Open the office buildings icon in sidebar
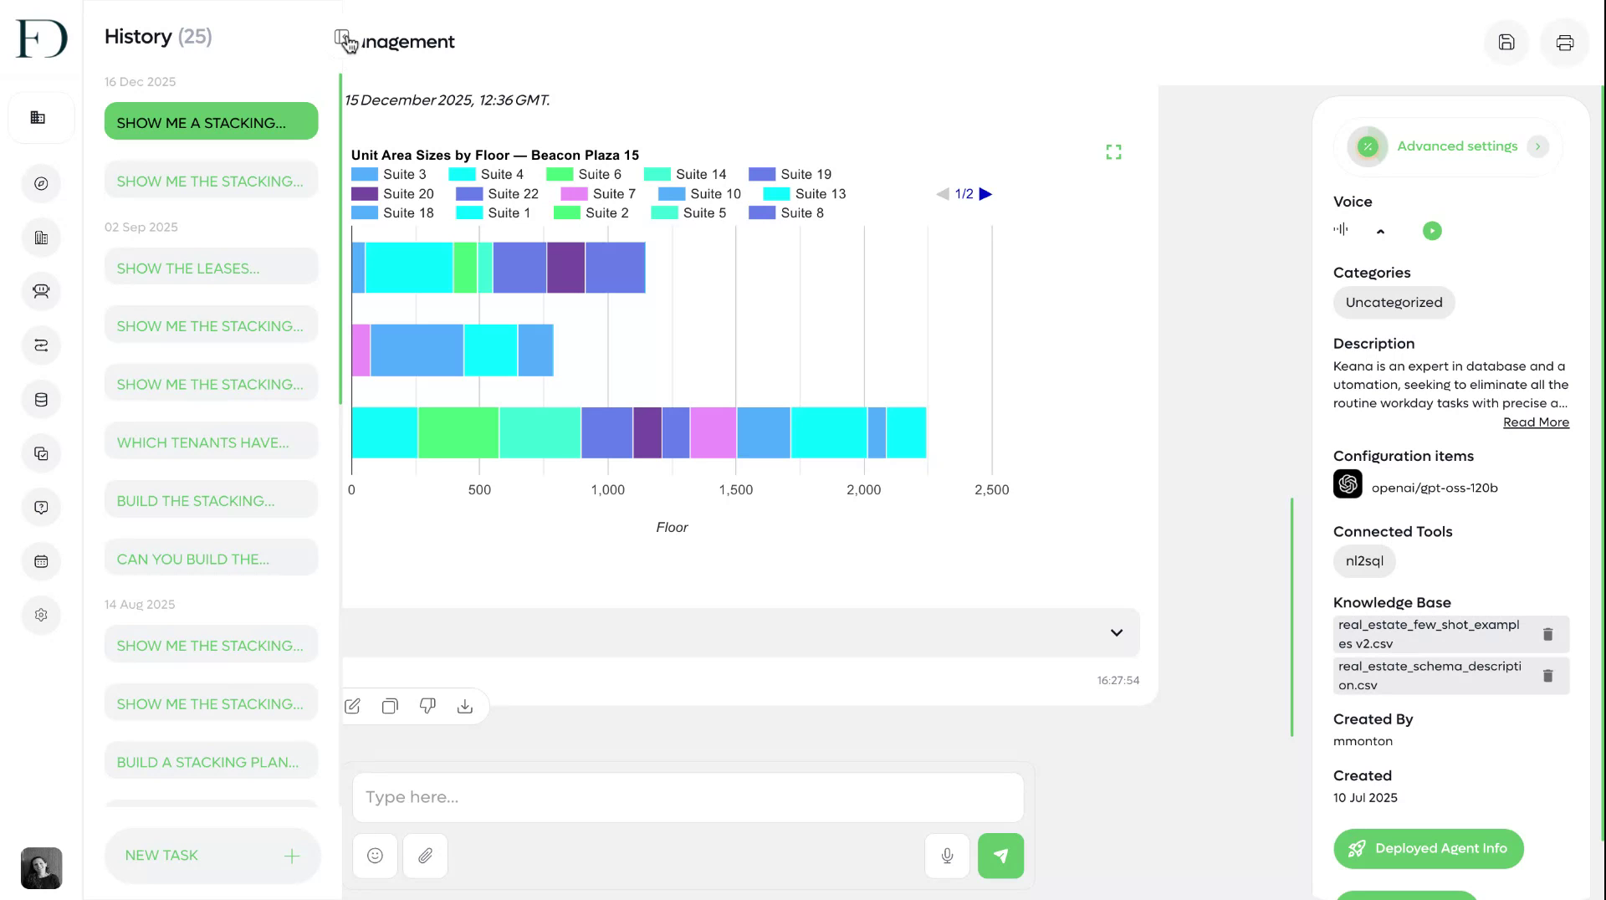1606x900 pixels. pos(41,238)
